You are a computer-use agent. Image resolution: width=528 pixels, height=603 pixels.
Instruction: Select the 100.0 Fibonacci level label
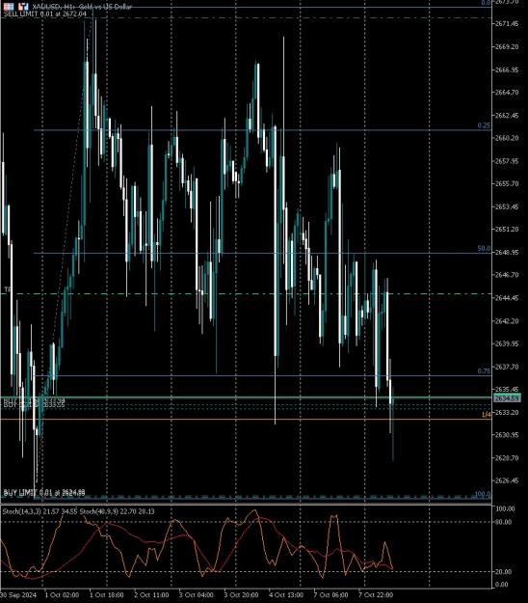tap(483, 494)
